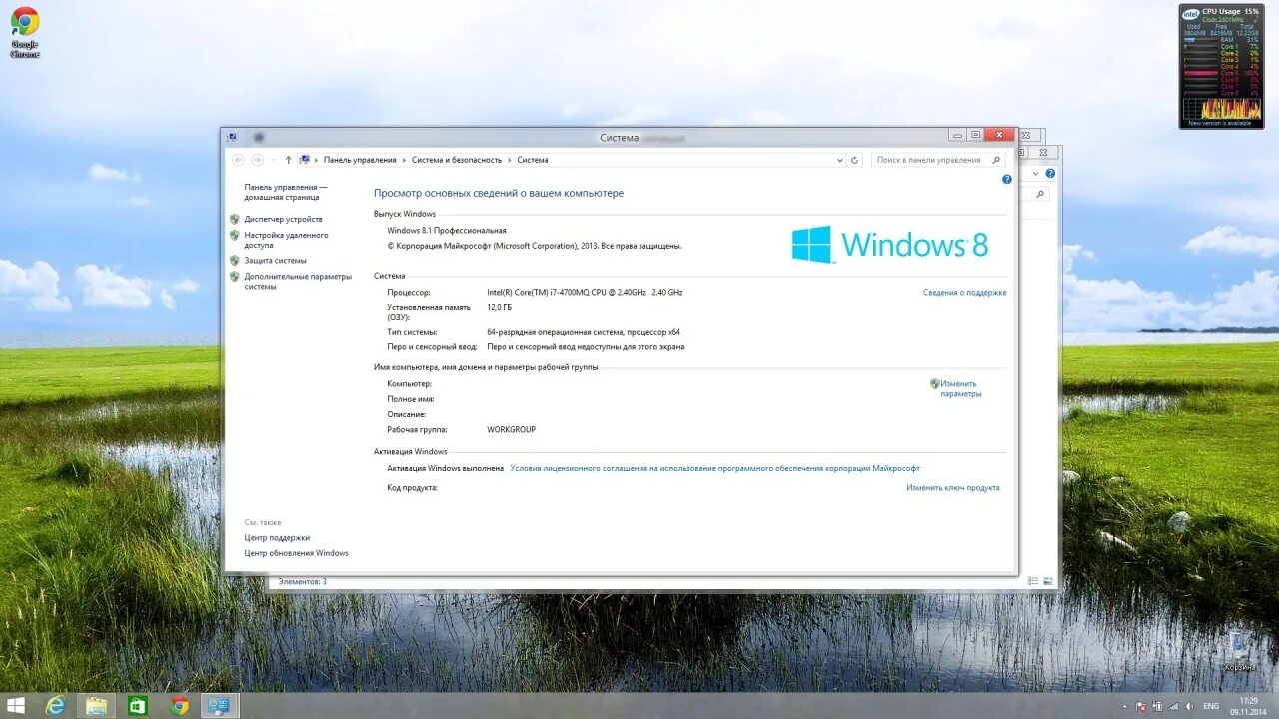Open Панель управления домашняя страница link
The width and height of the screenshot is (1279, 719).
pos(286,192)
